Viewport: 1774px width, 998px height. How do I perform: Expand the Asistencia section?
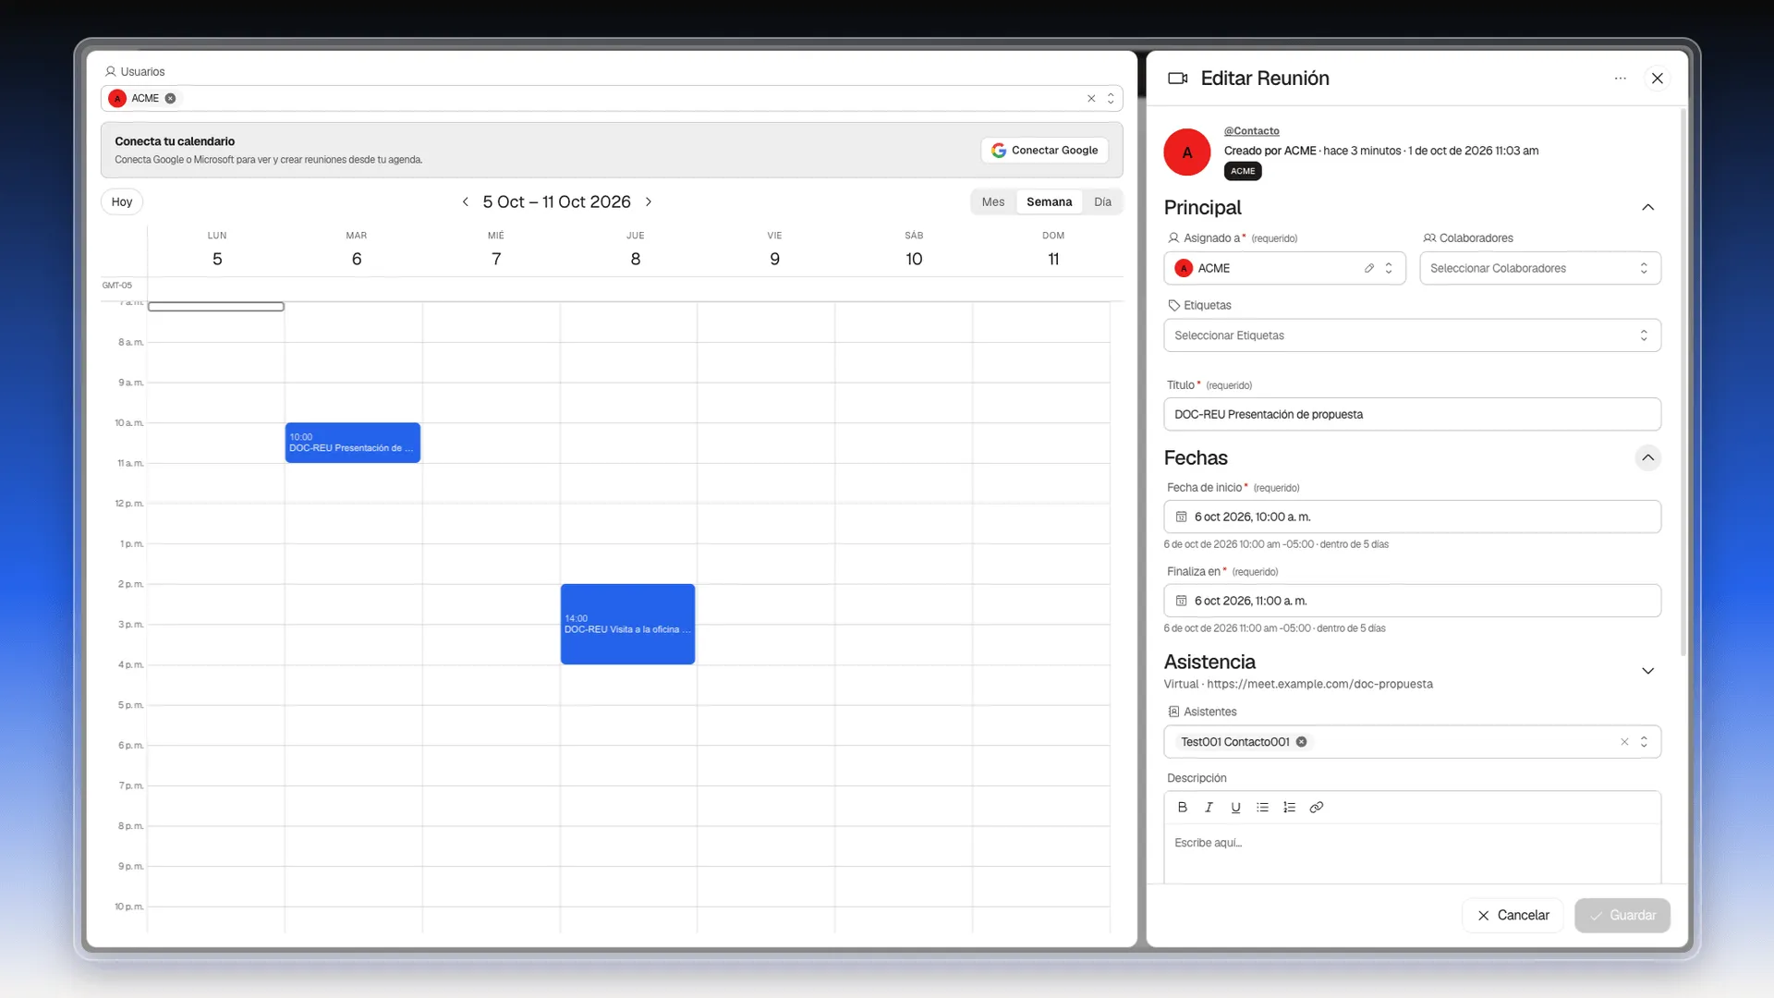(1647, 671)
